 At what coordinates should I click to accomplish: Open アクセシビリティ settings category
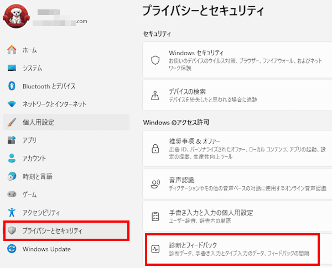pos(66,212)
